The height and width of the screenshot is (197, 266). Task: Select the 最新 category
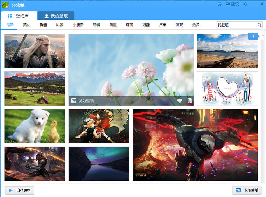10,25
